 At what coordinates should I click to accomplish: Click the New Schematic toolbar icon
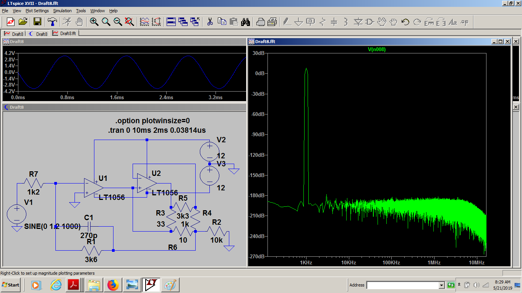11,21
